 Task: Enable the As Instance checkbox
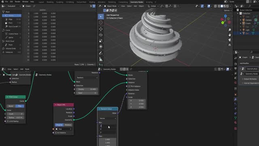(x=56, y=133)
